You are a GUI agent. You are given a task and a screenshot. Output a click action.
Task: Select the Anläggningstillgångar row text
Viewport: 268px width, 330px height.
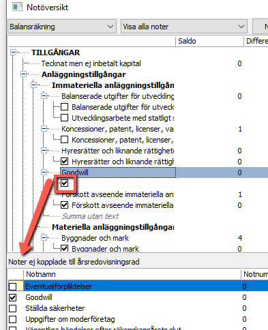pyautogui.click(x=83, y=74)
